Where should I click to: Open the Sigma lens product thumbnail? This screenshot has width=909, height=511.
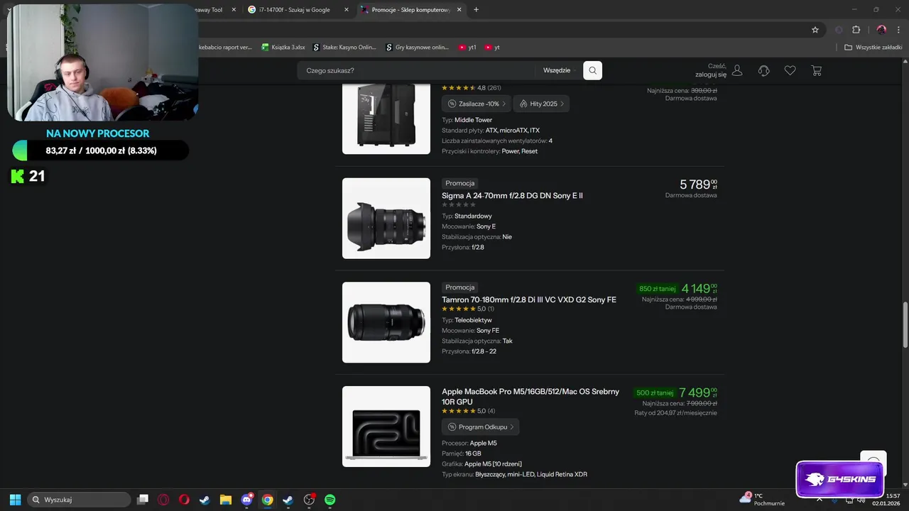(x=386, y=219)
